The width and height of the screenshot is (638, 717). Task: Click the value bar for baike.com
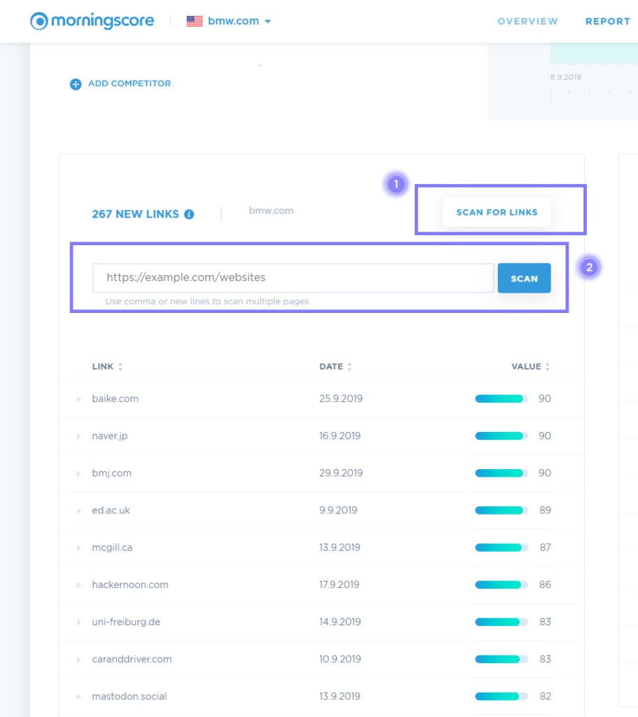point(501,398)
